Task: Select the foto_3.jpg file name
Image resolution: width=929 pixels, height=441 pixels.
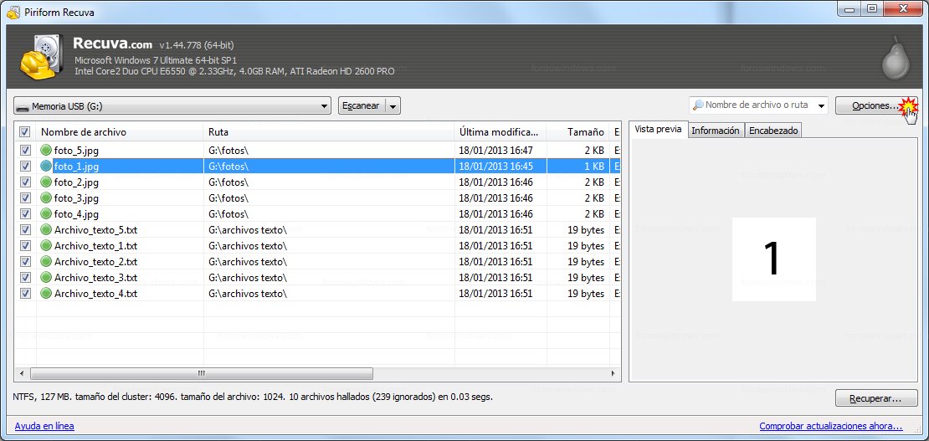Action: [76, 198]
